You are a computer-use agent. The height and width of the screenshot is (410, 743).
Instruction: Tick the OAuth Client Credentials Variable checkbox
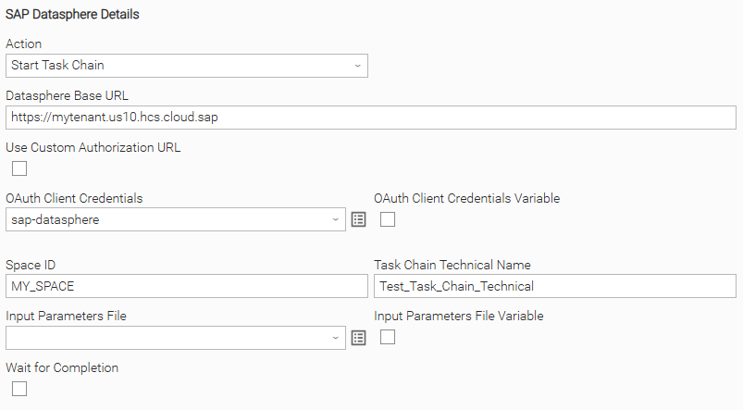pyautogui.click(x=388, y=219)
